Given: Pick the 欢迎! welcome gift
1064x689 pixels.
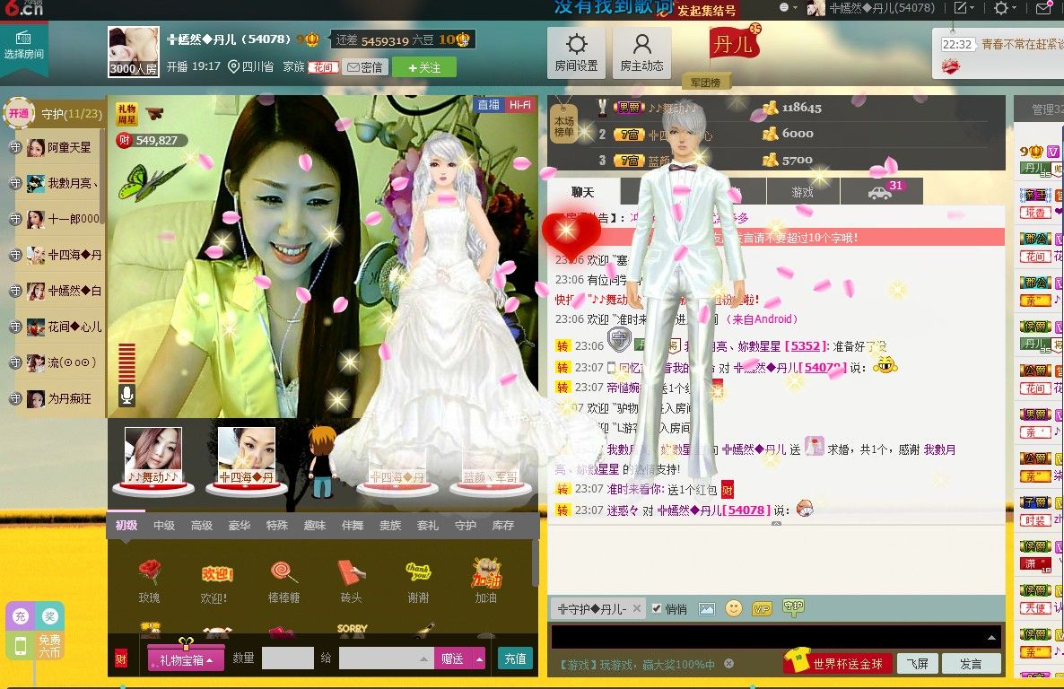Looking at the screenshot, I should coord(216,580).
